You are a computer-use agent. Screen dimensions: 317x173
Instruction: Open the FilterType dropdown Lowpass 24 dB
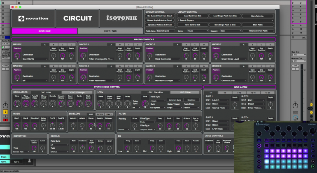147,129
